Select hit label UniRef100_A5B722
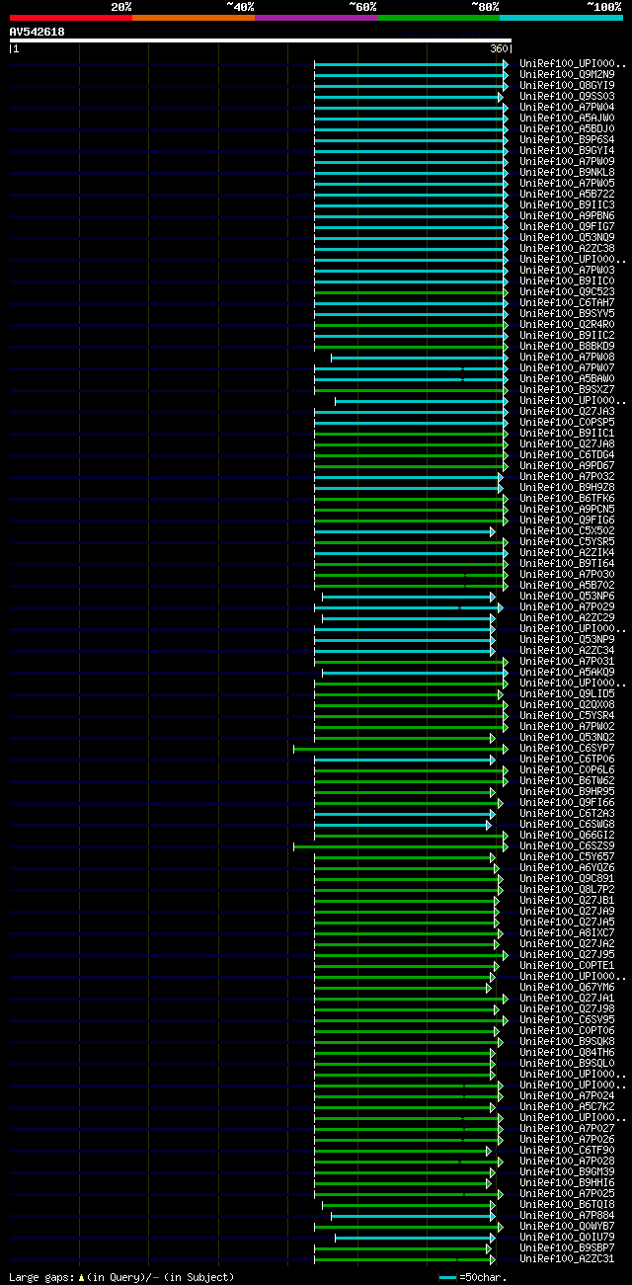Screen dimensions: 632x1285 (x=567, y=194)
